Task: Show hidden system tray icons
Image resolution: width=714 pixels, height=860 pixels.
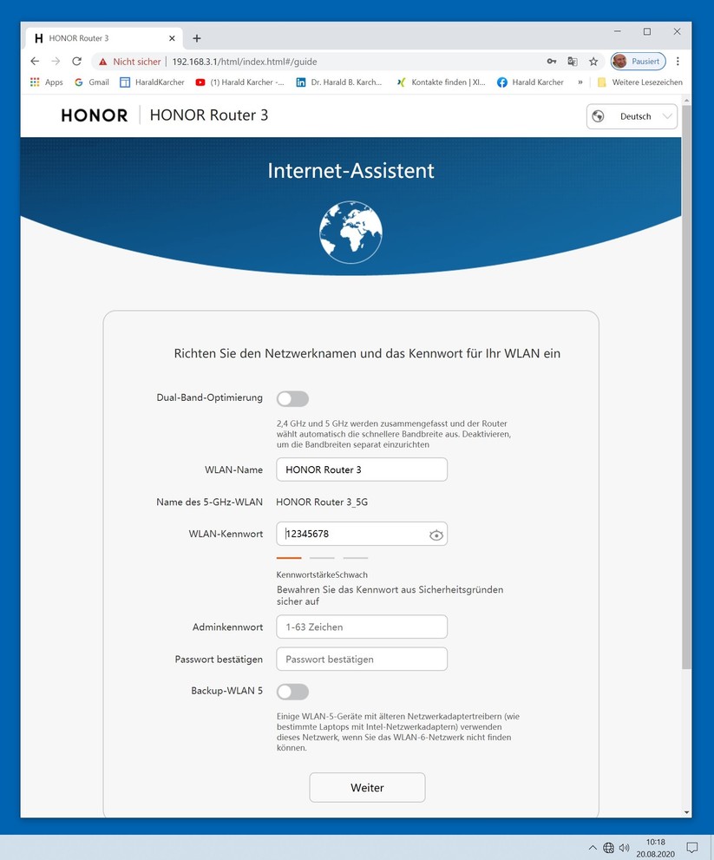Action: point(593,847)
